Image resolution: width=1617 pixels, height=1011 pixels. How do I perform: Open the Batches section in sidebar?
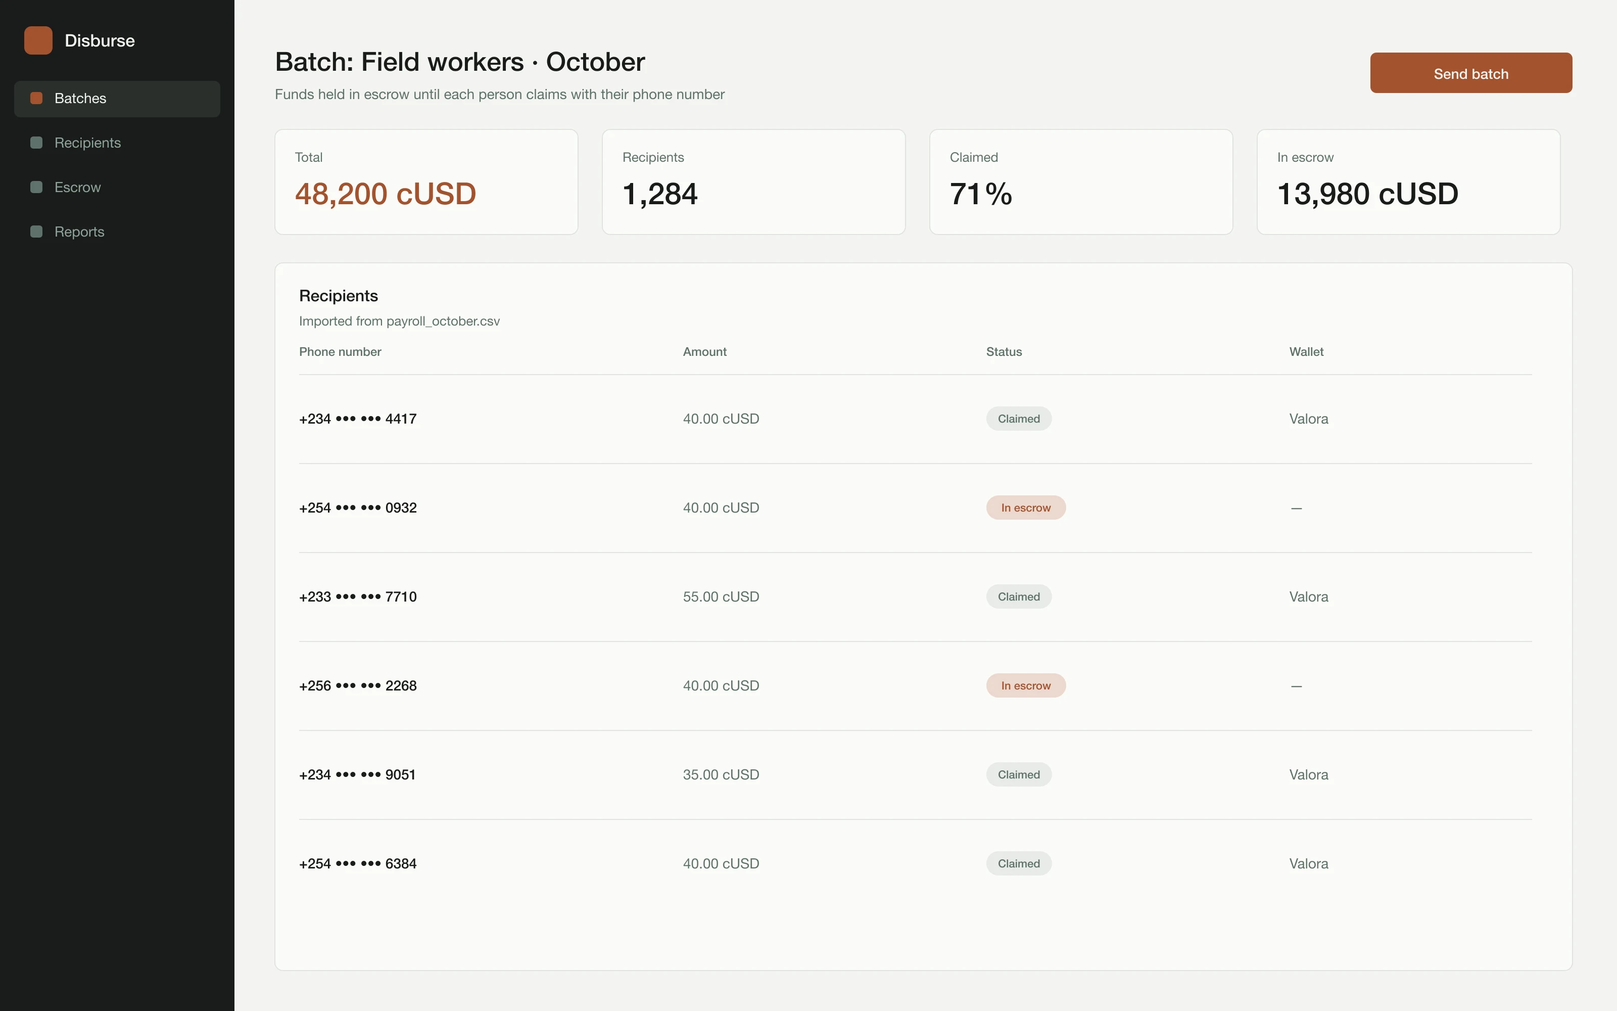click(117, 99)
